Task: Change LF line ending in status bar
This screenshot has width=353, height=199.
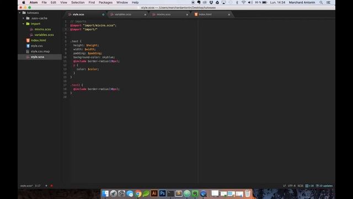Action: [285, 186]
